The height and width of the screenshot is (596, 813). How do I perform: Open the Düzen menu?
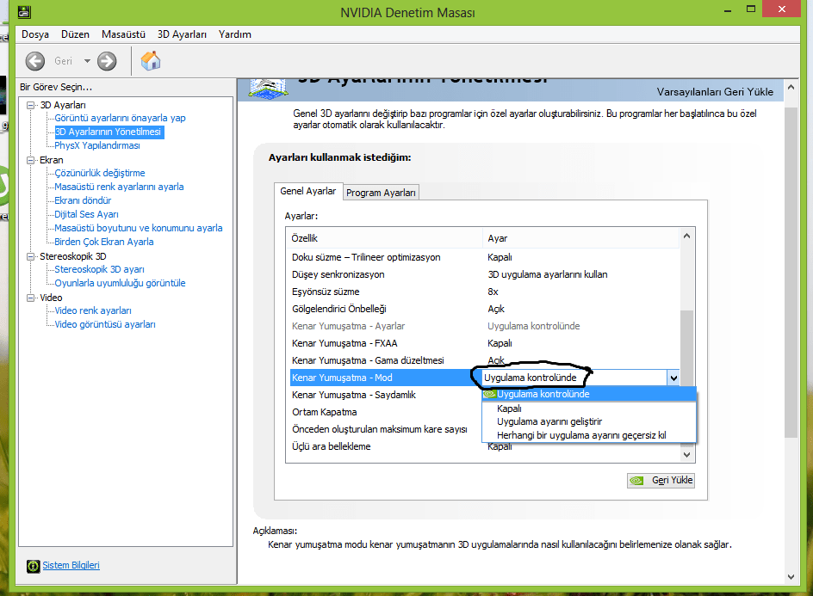pyautogui.click(x=75, y=34)
